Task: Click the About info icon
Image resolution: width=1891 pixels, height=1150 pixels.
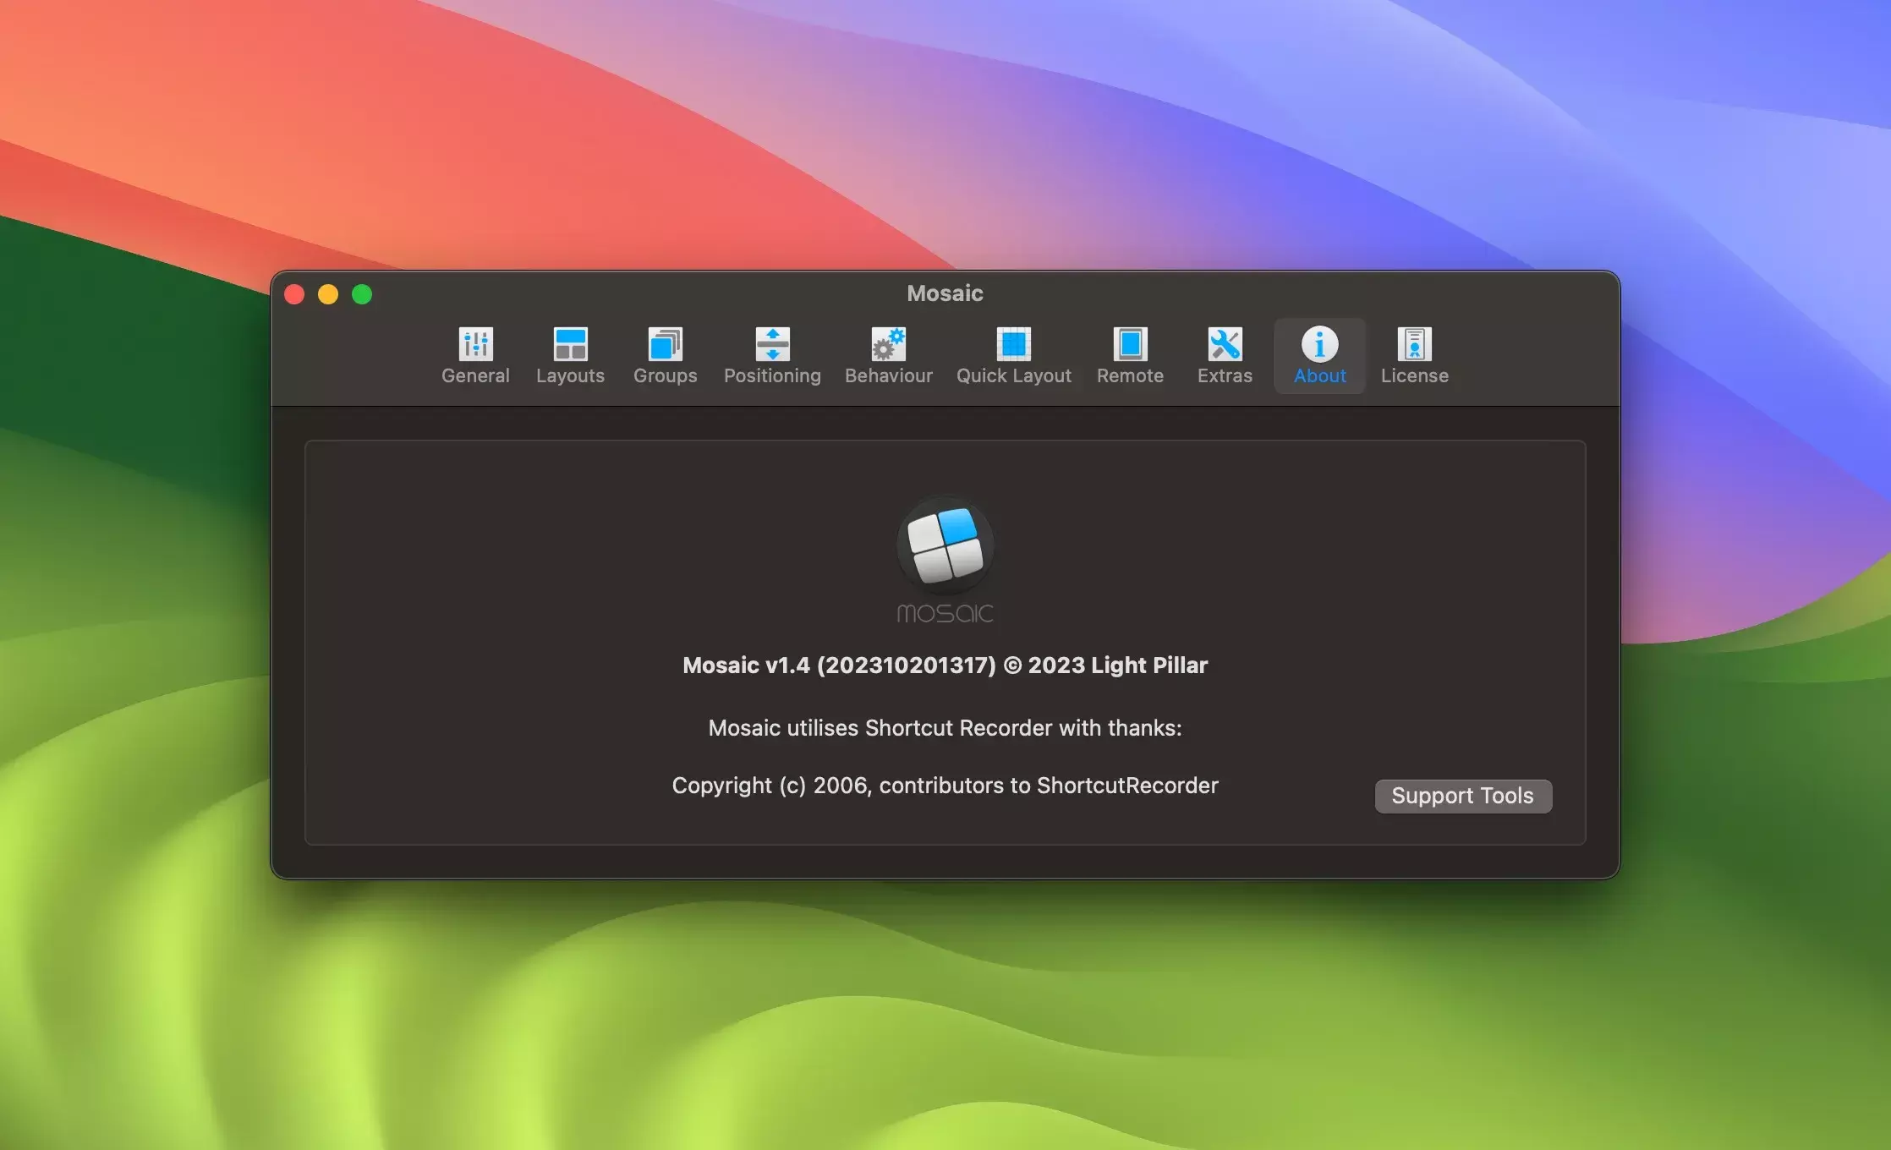Action: [x=1319, y=344]
